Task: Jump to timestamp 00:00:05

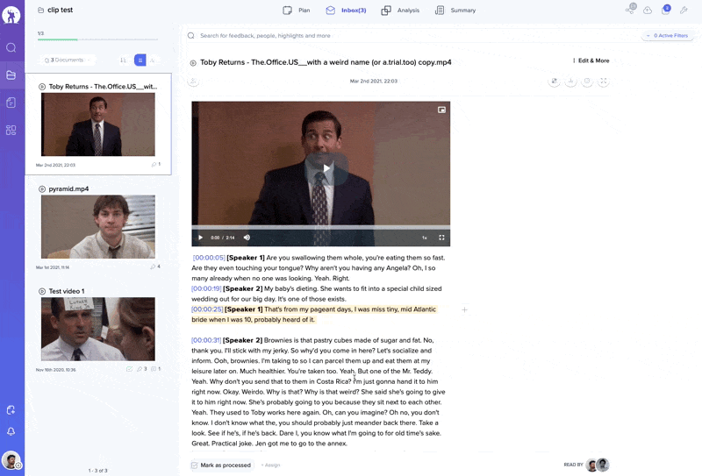Action: pyautogui.click(x=209, y=258)
